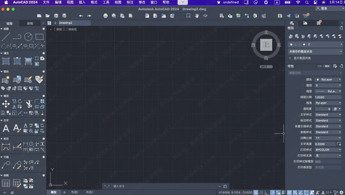This screenshot has height=195, width=345.
Task: Choose the Move tool in 修改 panel
Action: tap(6, 104)
